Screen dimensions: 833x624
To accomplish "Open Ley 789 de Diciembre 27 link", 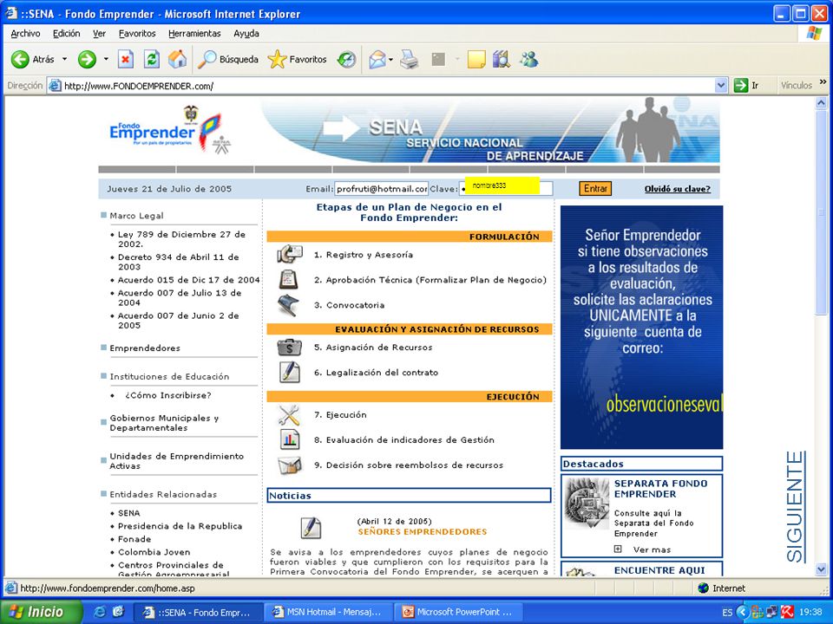I will [181, 239].
